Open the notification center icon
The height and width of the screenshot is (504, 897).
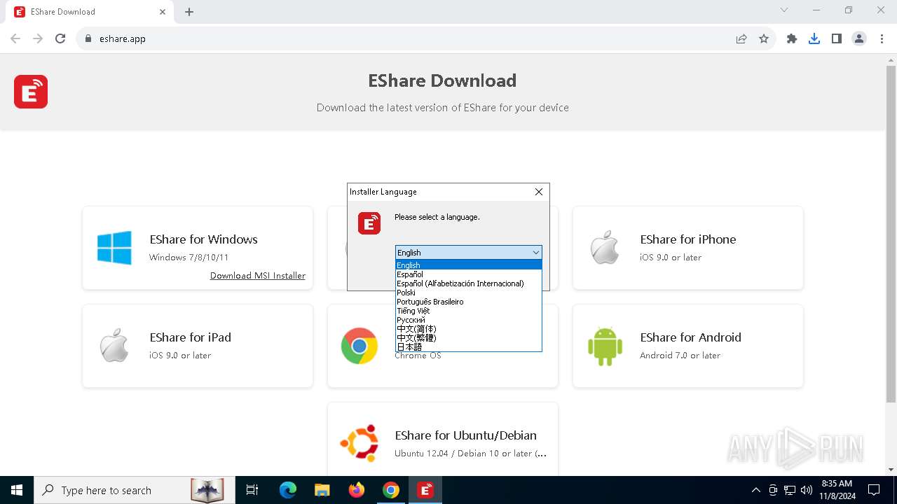point(874,490)
